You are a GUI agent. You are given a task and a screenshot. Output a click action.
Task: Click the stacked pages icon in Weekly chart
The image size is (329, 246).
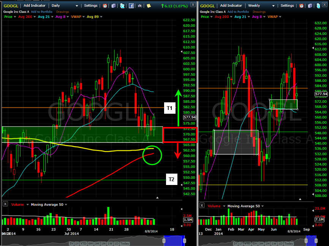point(310,6)
